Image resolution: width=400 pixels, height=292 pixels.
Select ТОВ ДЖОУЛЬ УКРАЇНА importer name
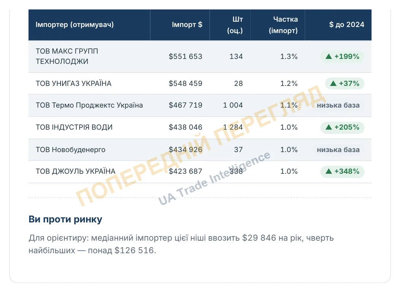[x=75, y=171]
